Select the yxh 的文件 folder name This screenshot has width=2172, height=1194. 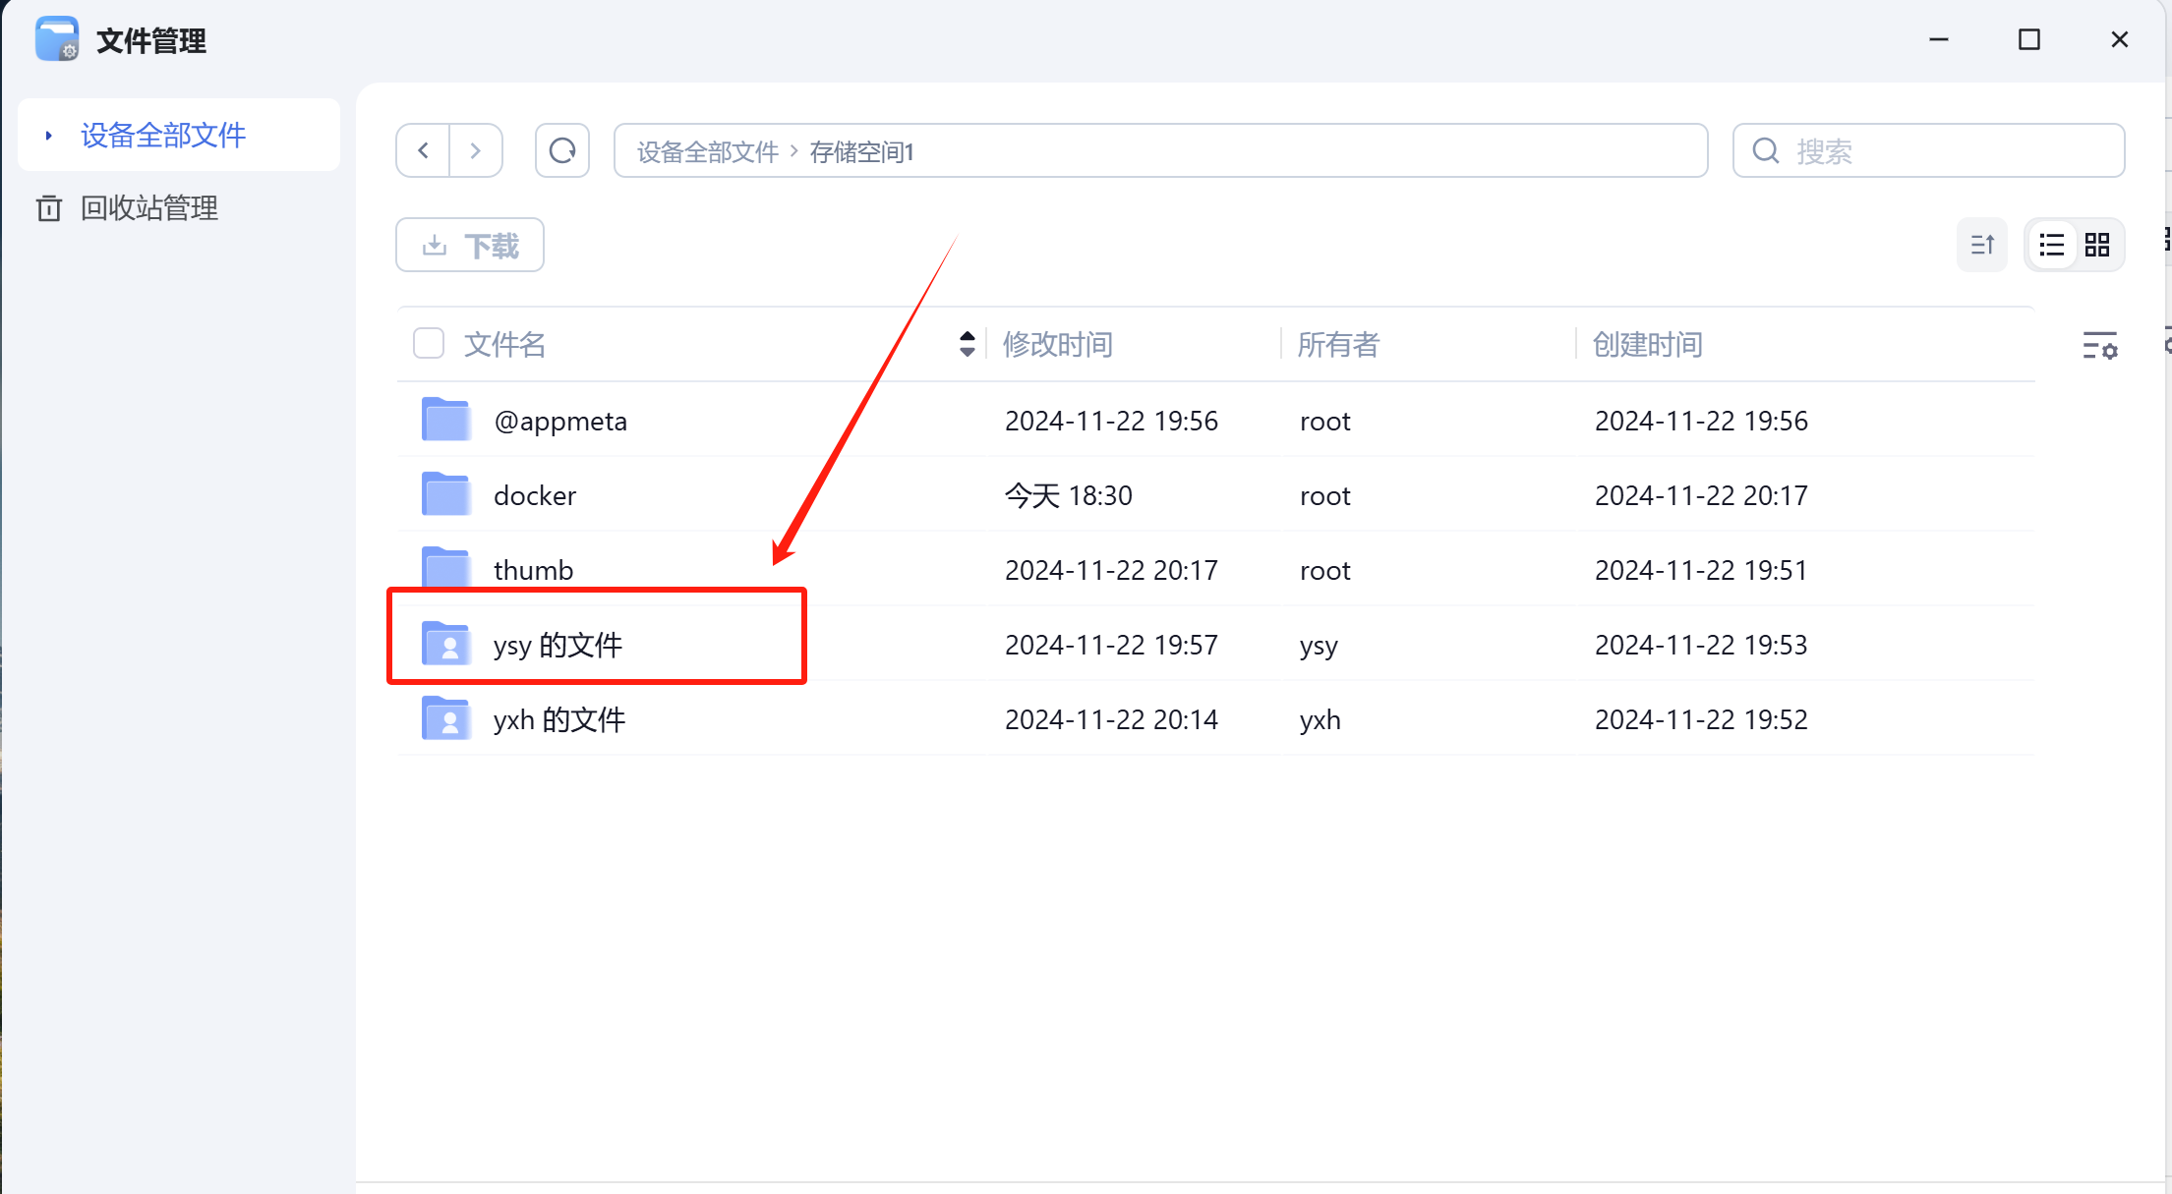point(559,719)
